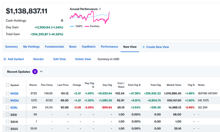
Task: Click the Reorder button
Action: (x=38, y=59)
